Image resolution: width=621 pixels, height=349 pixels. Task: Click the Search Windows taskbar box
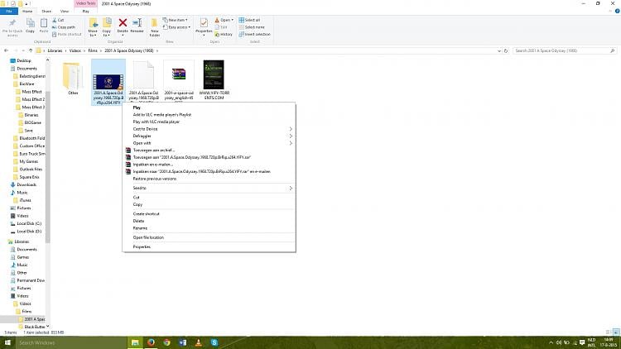pyautogui.click(x=71, y=342)
